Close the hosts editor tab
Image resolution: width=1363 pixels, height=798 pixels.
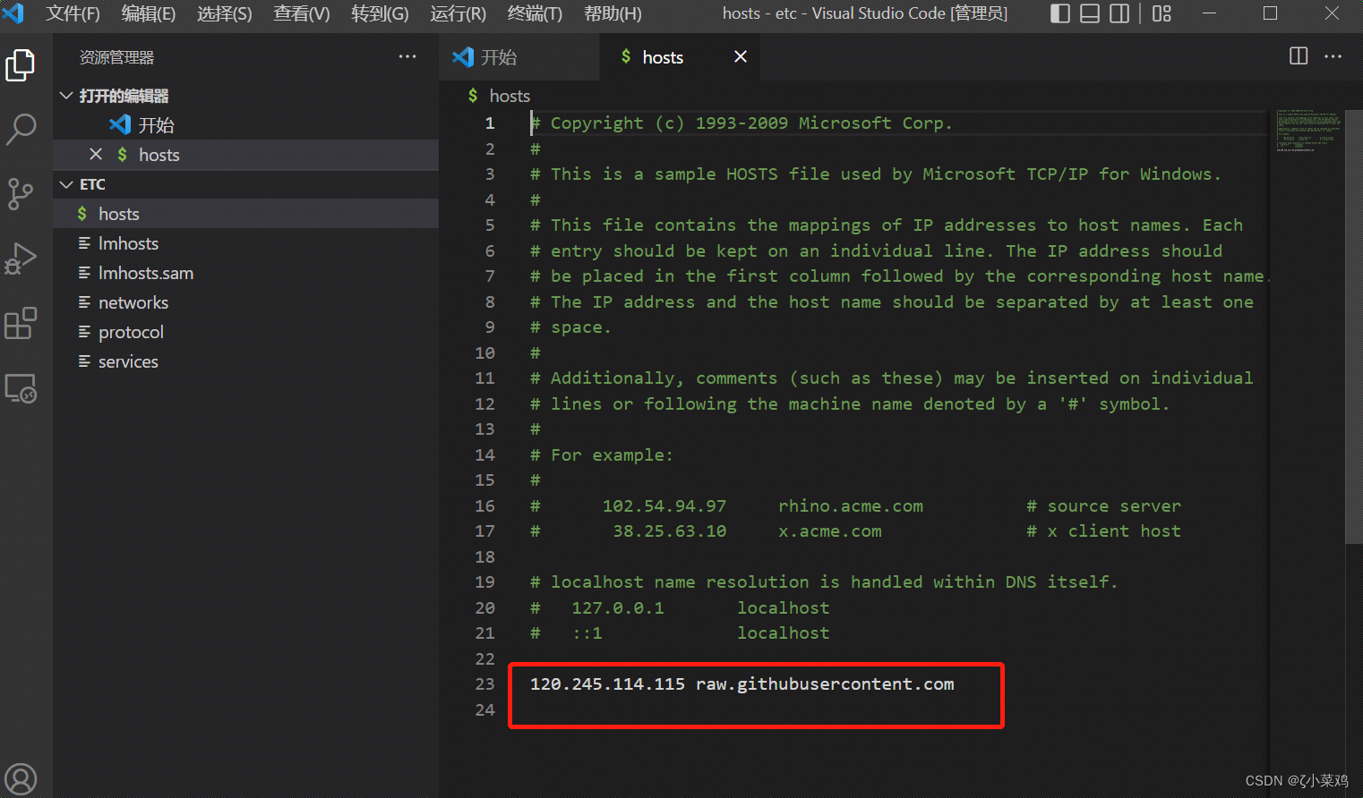tap(741, 56)
